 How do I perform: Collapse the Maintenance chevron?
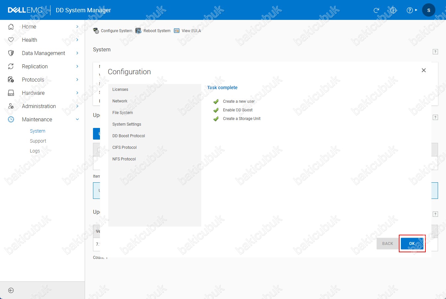pyautogui.click(x=77, y=119)
